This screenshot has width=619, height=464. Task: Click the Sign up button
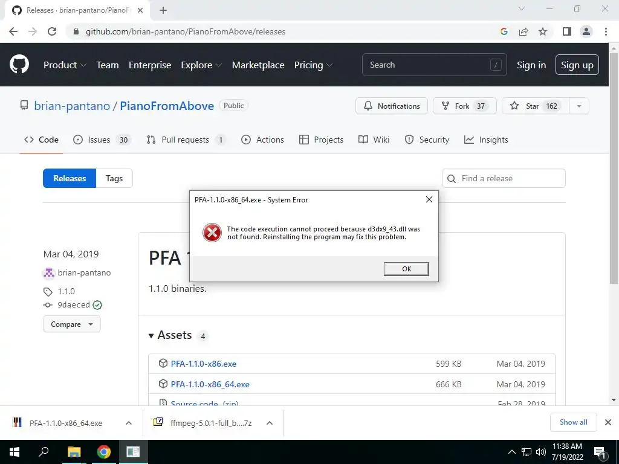coord(577,65)
